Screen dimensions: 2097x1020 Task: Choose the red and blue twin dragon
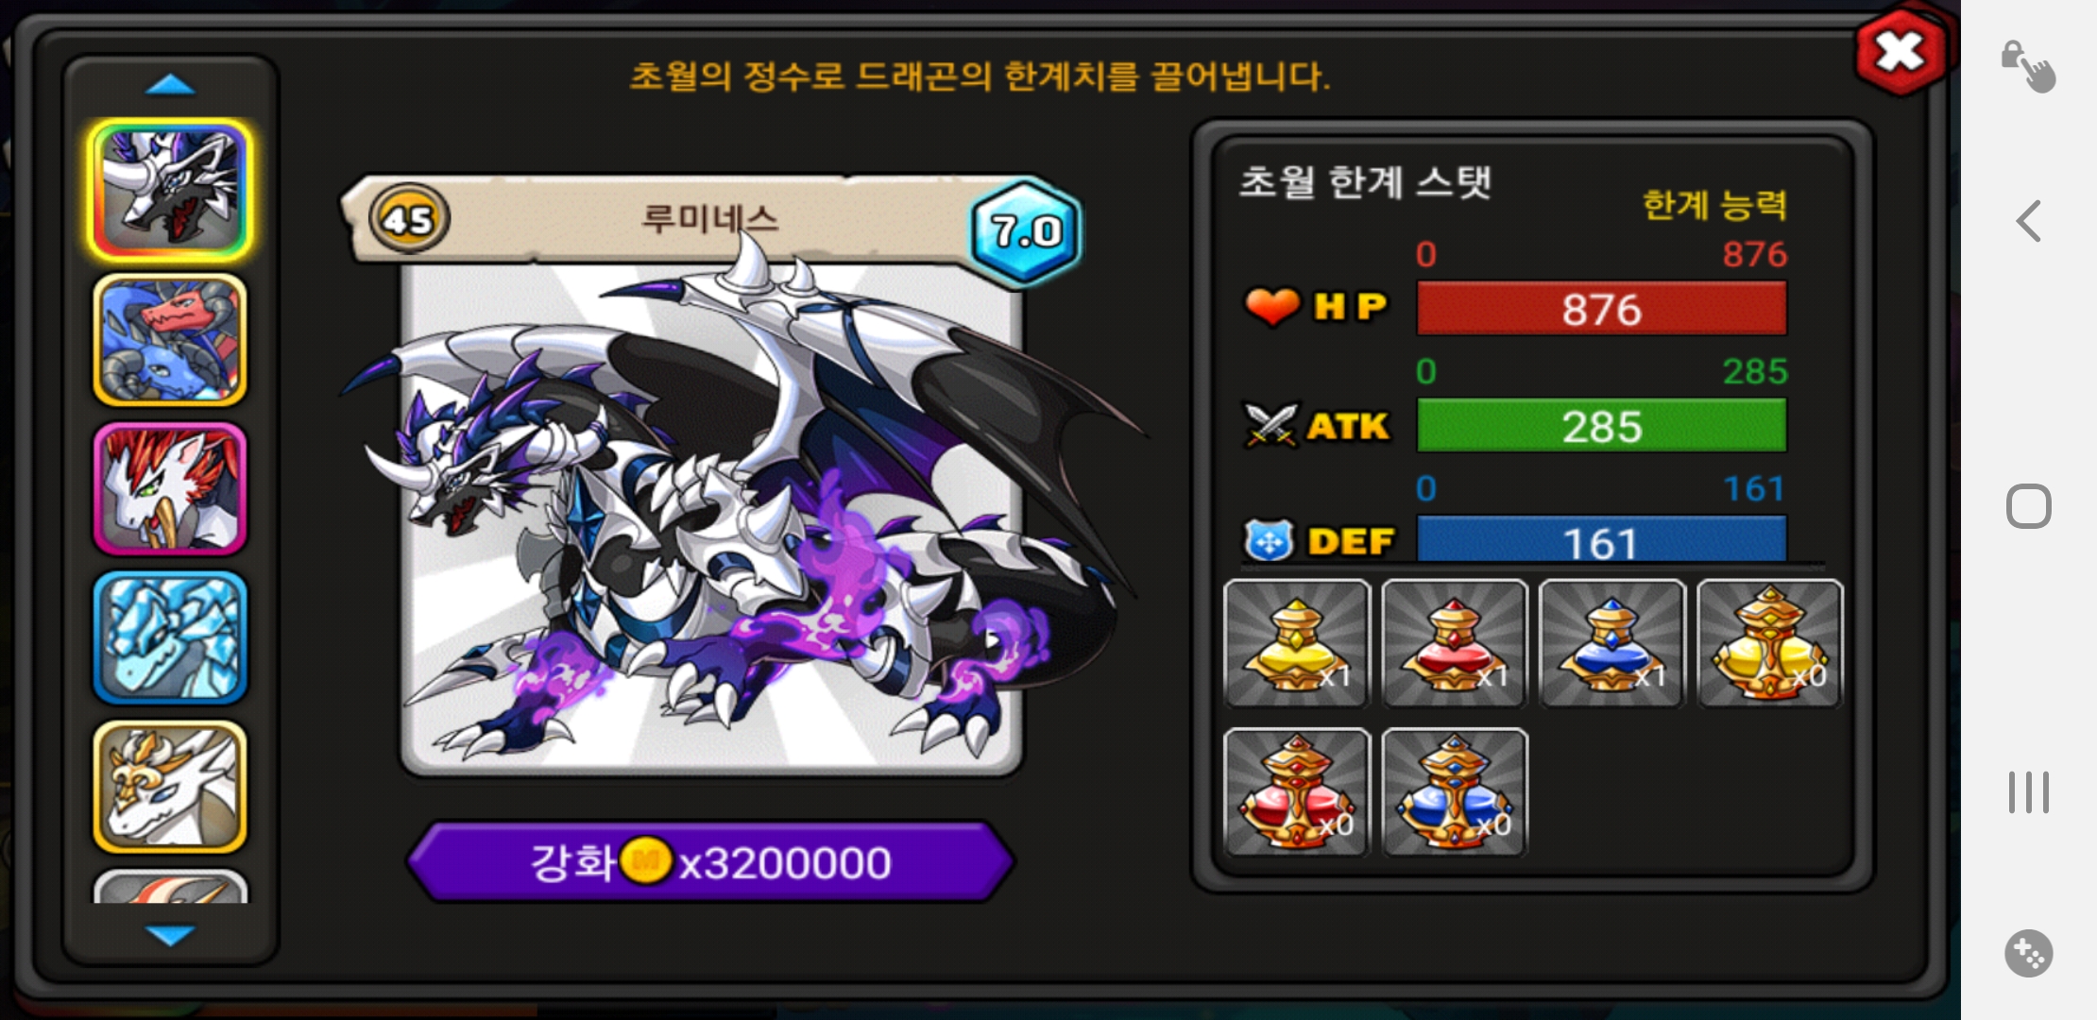170,340
